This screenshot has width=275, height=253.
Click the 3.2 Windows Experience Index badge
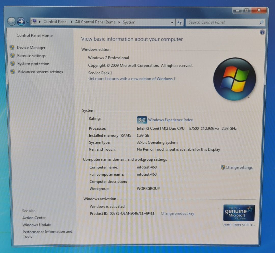pyautogui.click(x=142, y=120)
